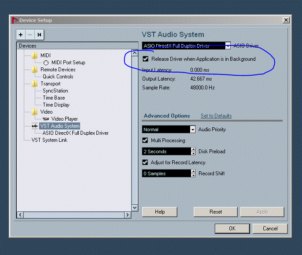The width and height of the screenshot is (302, 255).
Task: Uncheck Release Driver when Application in Background
Action: coord(146,59)
